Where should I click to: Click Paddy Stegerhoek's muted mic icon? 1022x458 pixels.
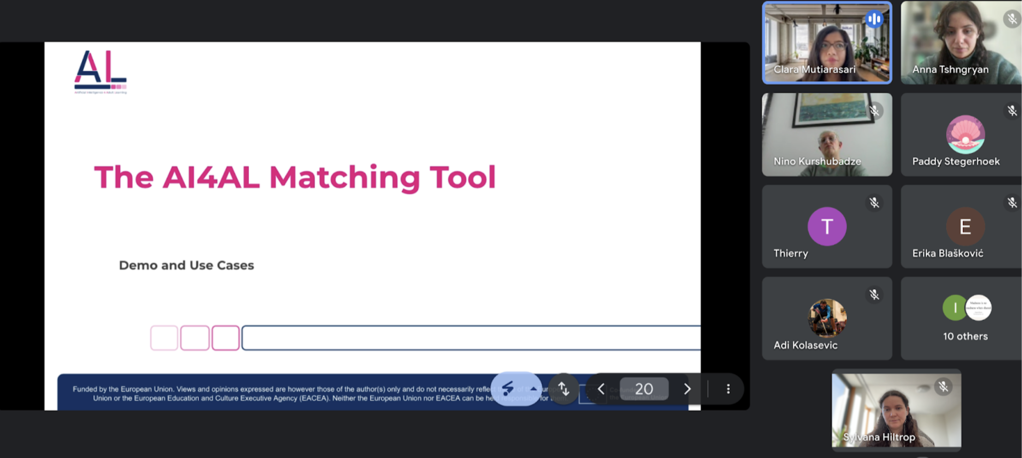1012,111
